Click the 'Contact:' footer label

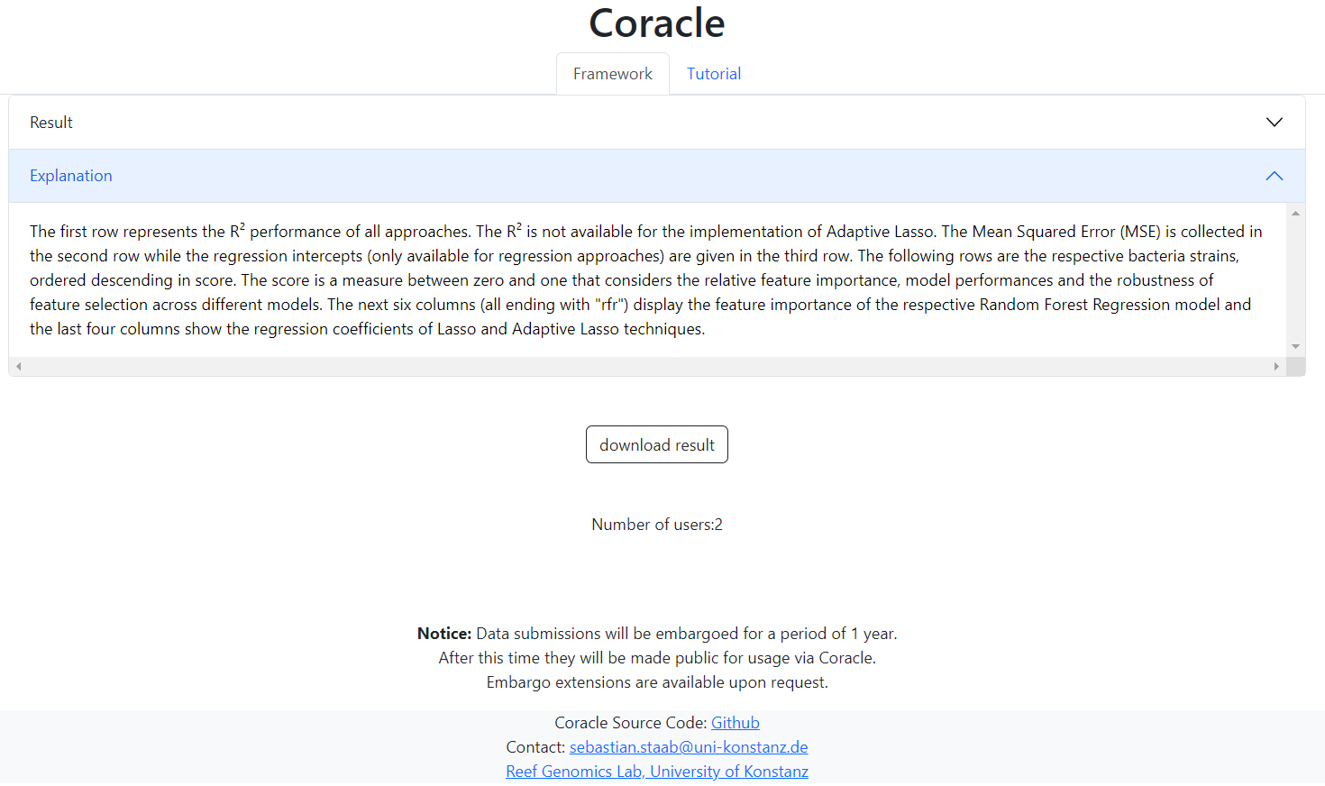[x=535, y=747]
